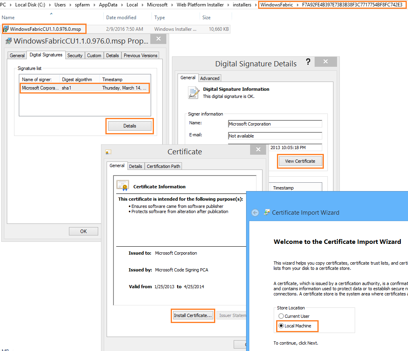Click the Certificate Import Wizard title icon
Image resolution: width=408 pixels, height=351 pixels.
tap(267, 212)
